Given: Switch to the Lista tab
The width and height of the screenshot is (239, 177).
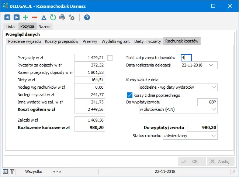Looking at the screenshot, I should tap(11, 27).
